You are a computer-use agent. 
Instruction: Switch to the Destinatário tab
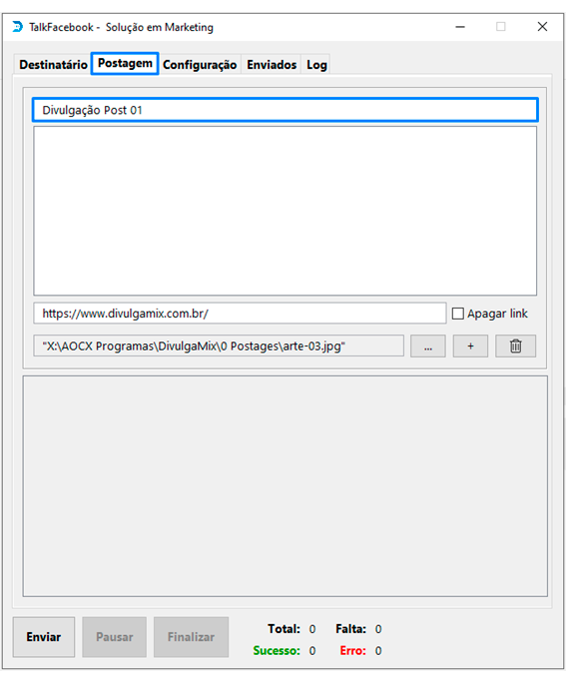pyautogui.click(x=53, y=65)
